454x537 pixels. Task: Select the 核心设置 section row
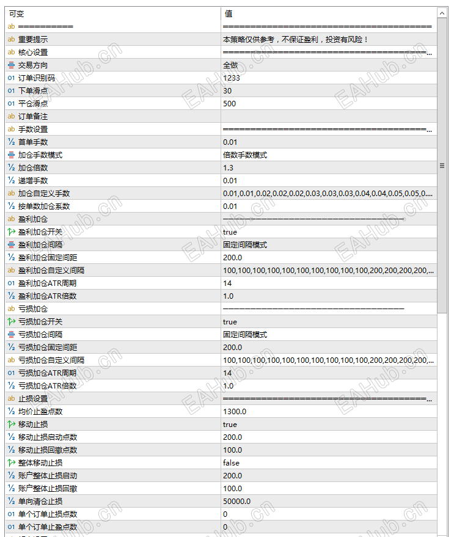tap(221, 53)
